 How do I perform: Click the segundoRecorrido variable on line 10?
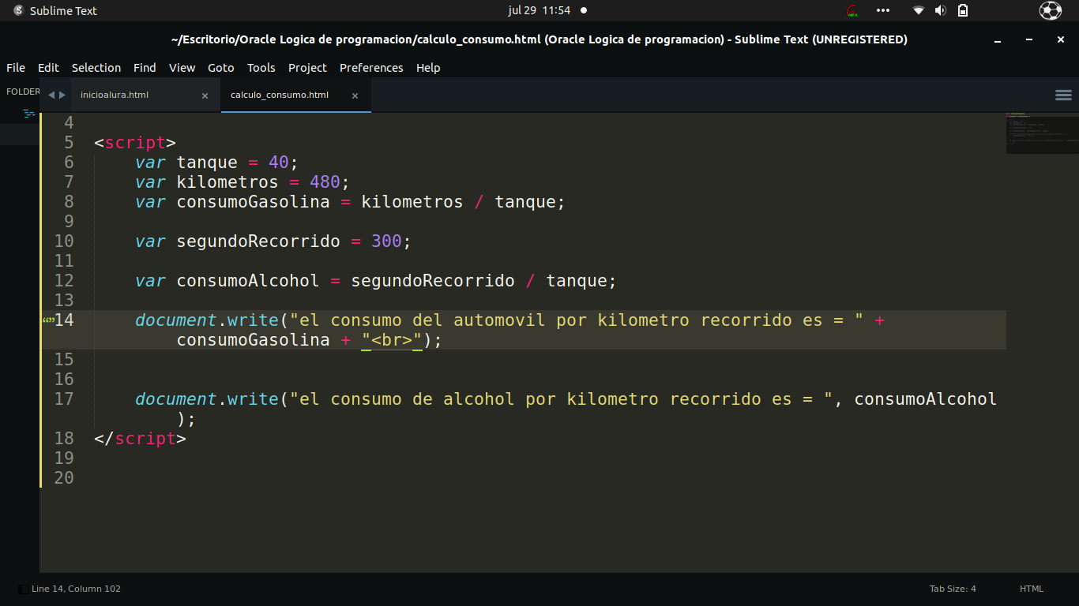tap(258, 241)
